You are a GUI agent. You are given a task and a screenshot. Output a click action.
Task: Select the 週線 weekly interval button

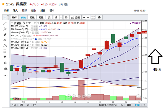click(32, 18)
